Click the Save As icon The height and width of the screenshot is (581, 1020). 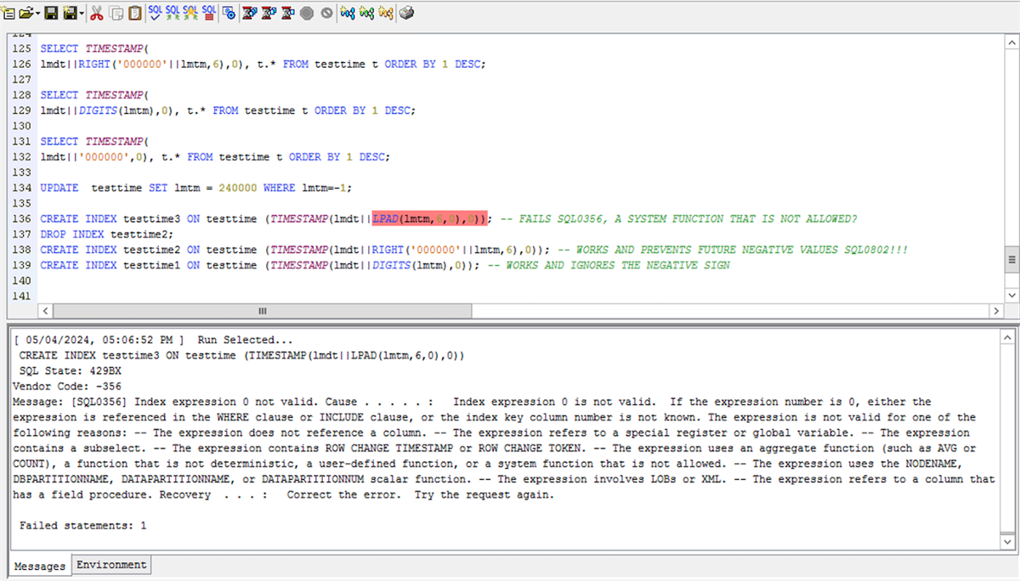pos(69,13)
